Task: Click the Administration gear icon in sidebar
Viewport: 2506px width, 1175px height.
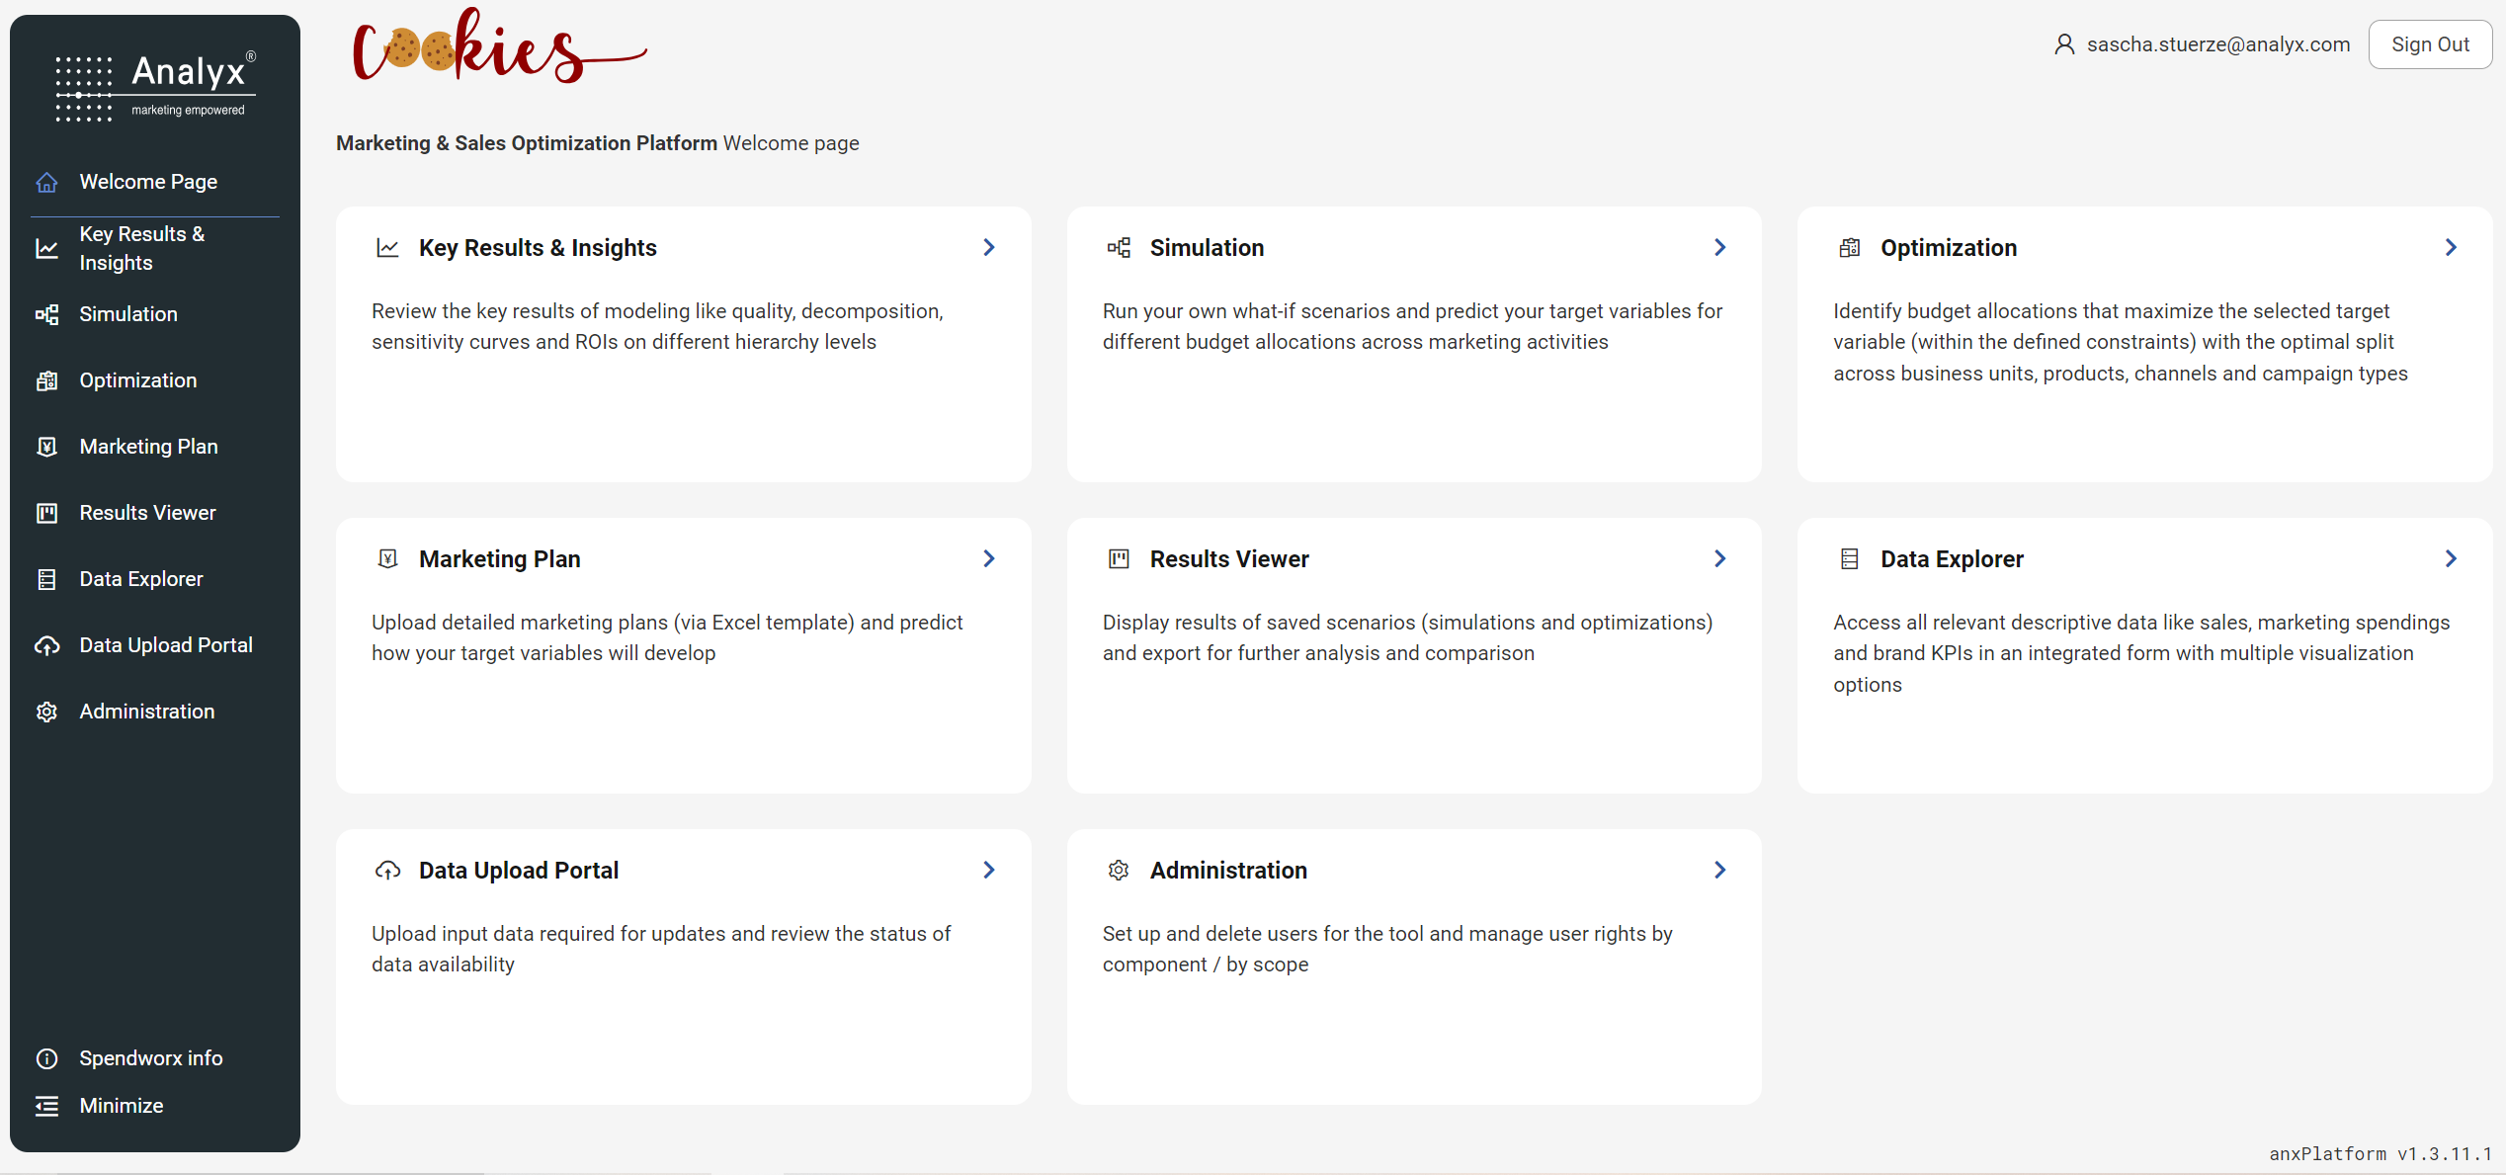Action: (46, 713)
